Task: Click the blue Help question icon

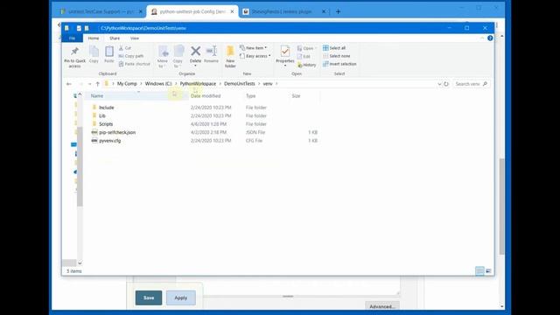Action: [x=490, y=38]
